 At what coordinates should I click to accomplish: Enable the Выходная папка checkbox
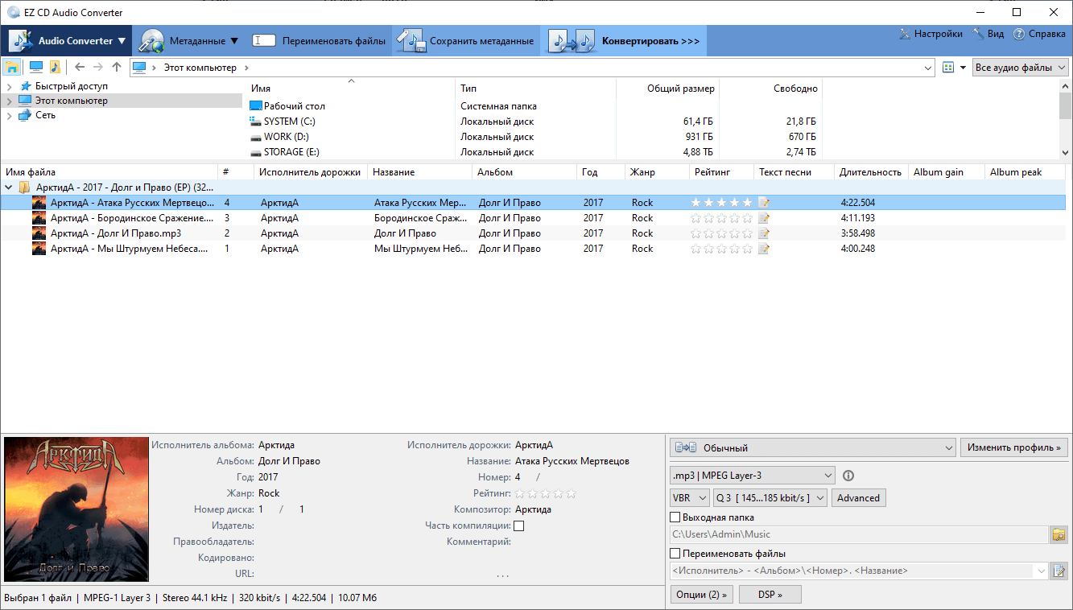675,516
